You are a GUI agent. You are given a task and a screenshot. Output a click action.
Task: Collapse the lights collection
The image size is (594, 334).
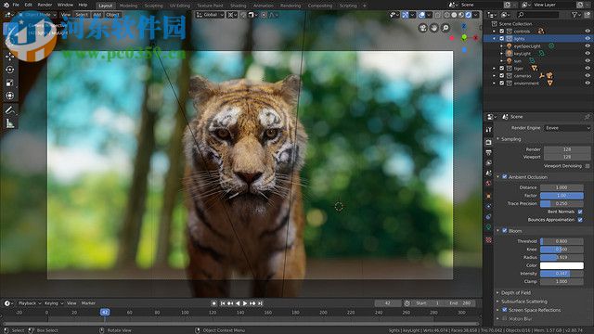point(494,39)
